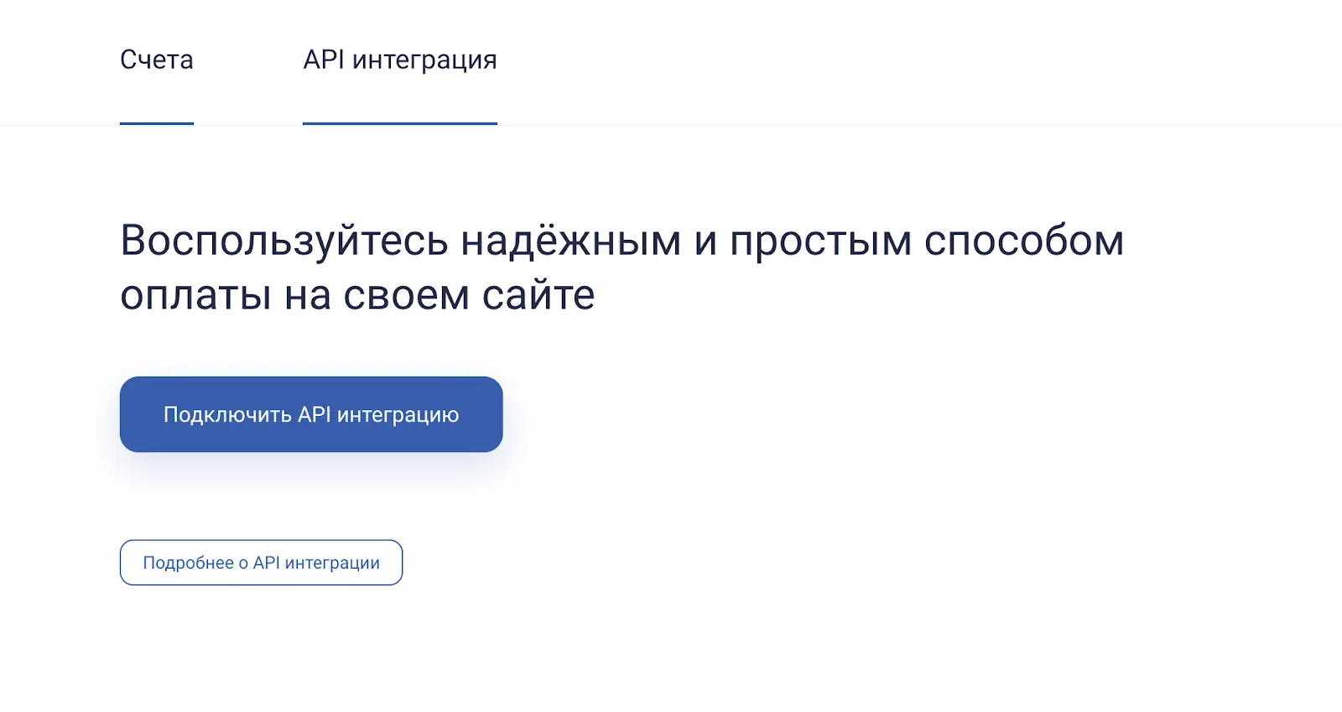Click the blue underline beneath Счета
This screenshot has width=1342, height=712.
point(157,123)
